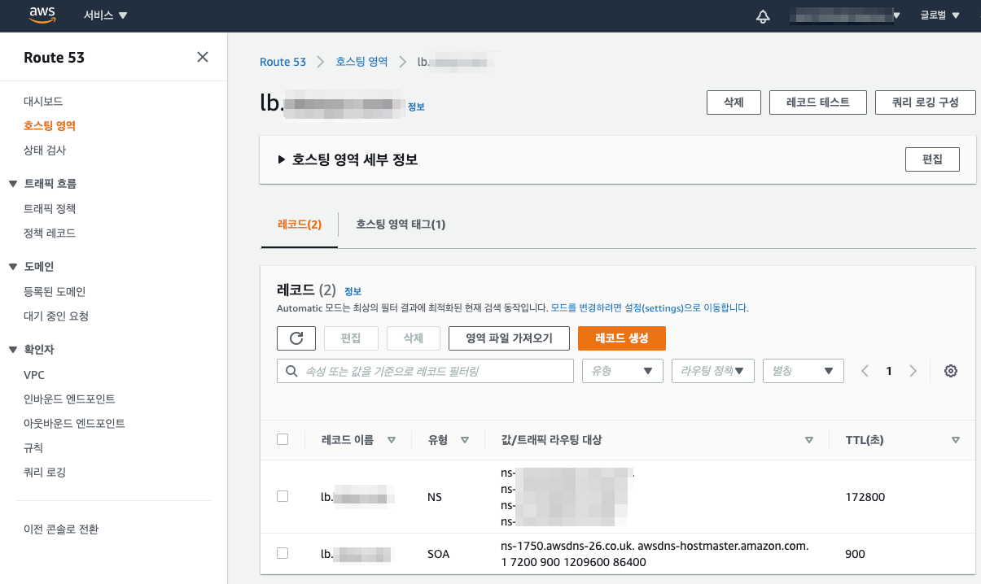Switch to the 호스팅 영역 태그(1) tab
The width and height of the screenshot is (981, 584).
pos(401,224)
